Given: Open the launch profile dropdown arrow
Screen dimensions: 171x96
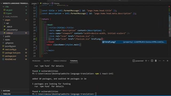Looking at the screenshot, I should 149,61.
